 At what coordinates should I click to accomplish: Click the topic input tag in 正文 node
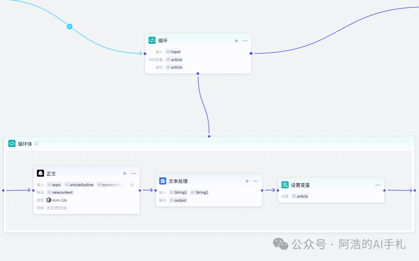coord(54,185)
